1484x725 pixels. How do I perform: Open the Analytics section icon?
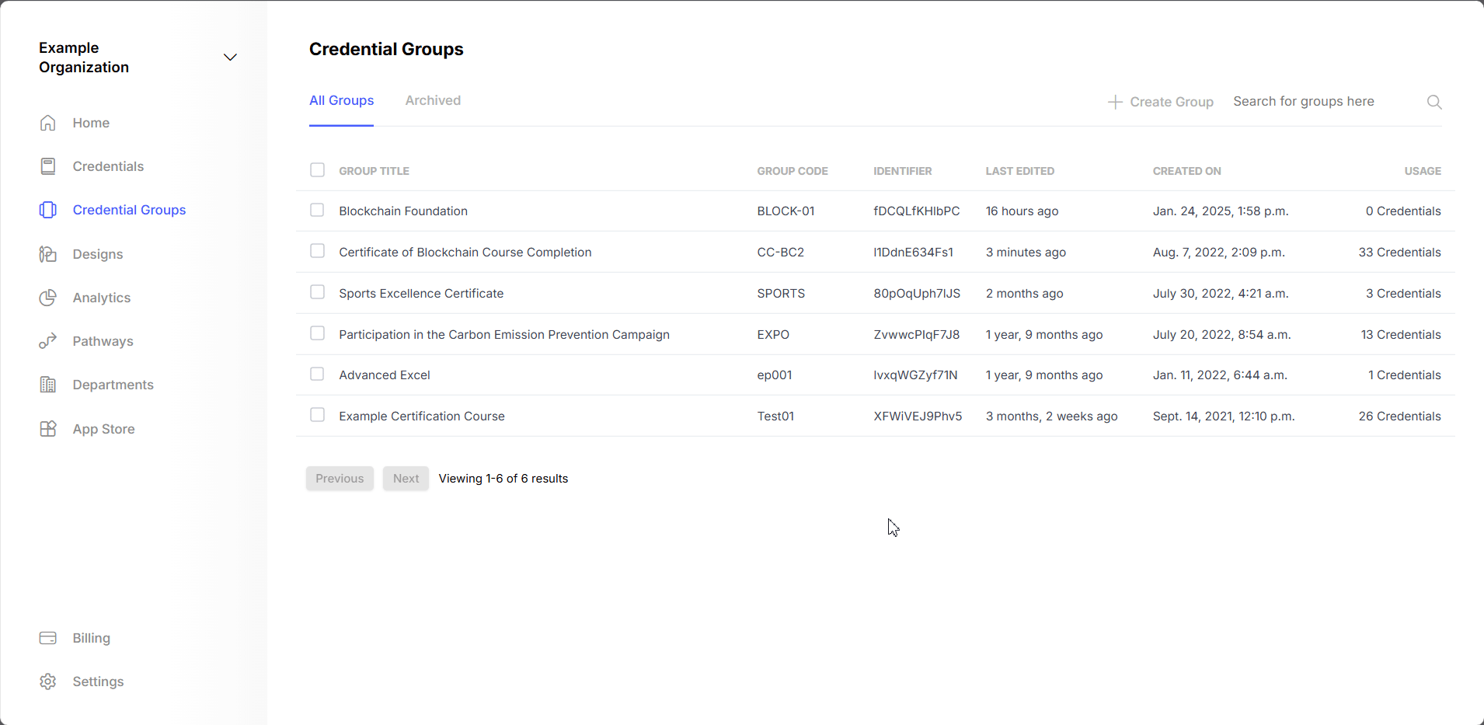click(47, 298)
